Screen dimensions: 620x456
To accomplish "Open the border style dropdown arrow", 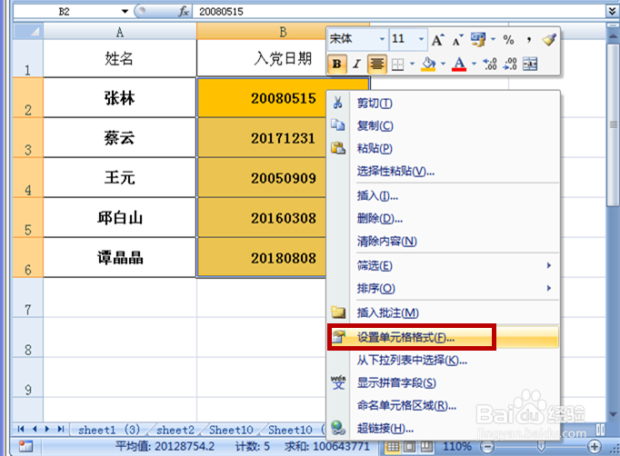I will click(x=412, y=64).
